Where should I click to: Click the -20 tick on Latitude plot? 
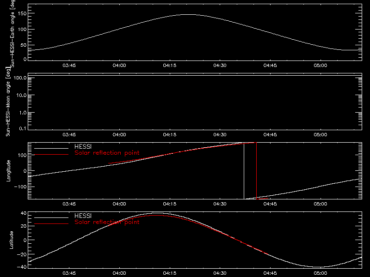click(x=22, y=254)
